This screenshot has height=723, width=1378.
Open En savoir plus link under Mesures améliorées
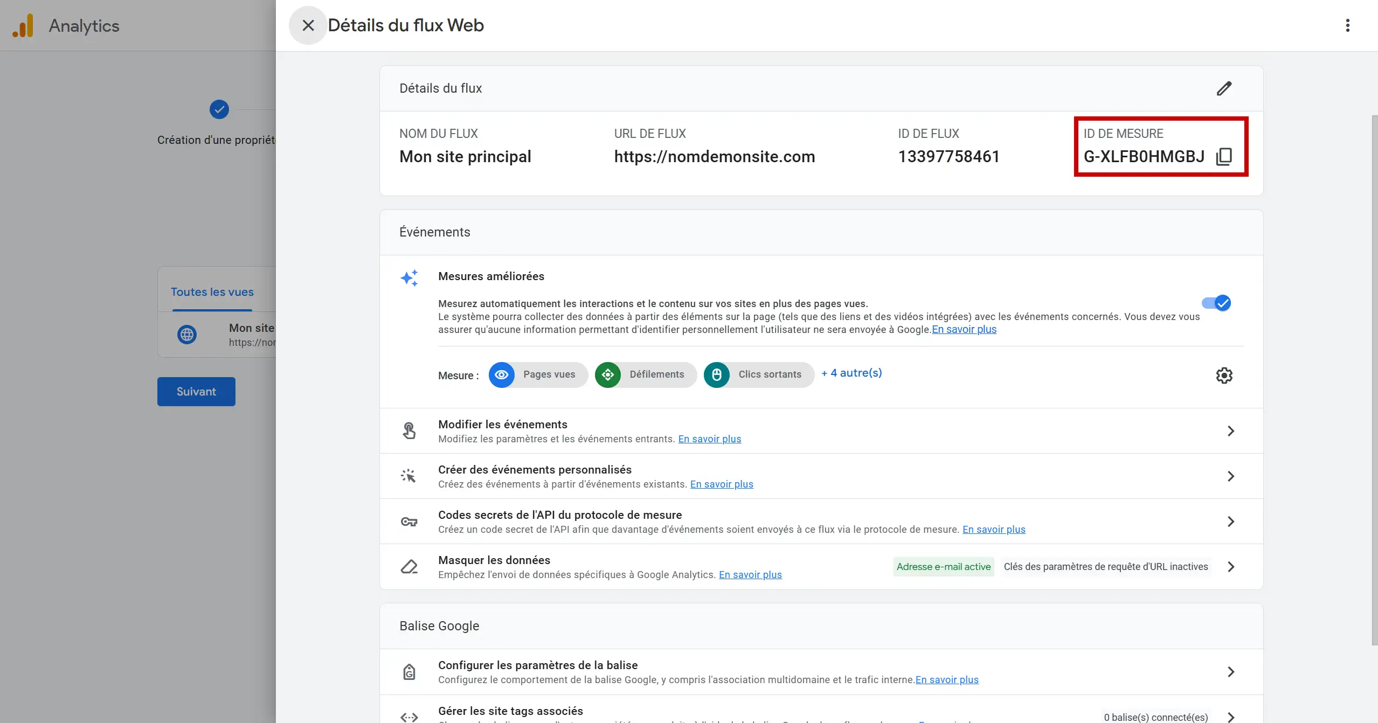pos(964,330)
